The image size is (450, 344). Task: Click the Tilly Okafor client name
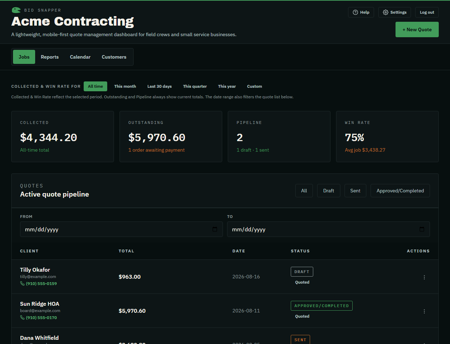[35, 270]
